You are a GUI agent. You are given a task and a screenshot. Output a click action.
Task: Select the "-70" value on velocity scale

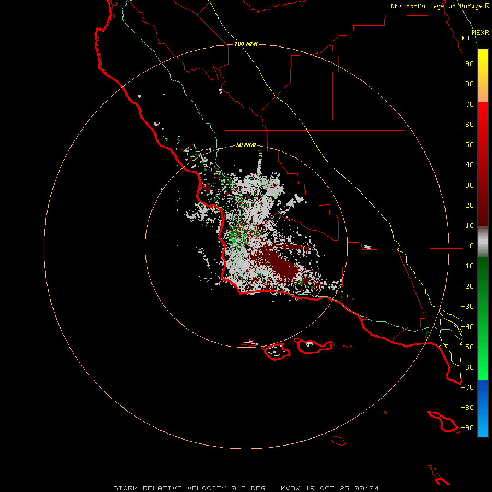point(467,388)
